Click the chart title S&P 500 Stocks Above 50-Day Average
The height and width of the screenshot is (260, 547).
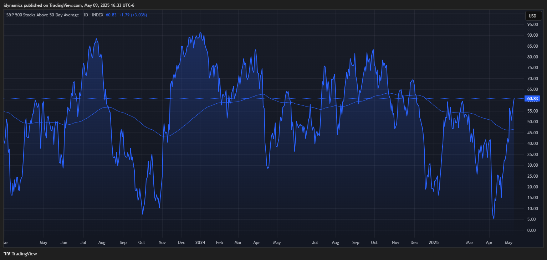[x=42, y=15]
